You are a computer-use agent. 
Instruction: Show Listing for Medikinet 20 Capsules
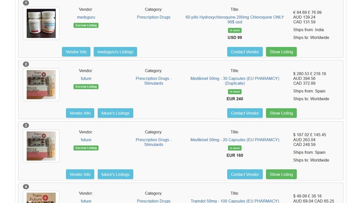point(282,175)
